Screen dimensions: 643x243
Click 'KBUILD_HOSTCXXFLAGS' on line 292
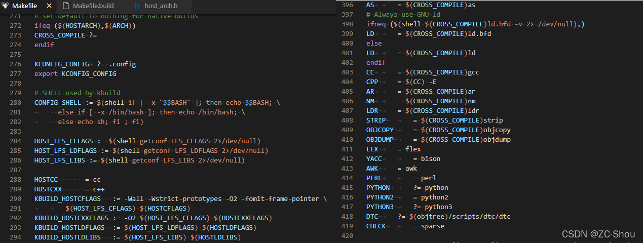click(71, 218)
